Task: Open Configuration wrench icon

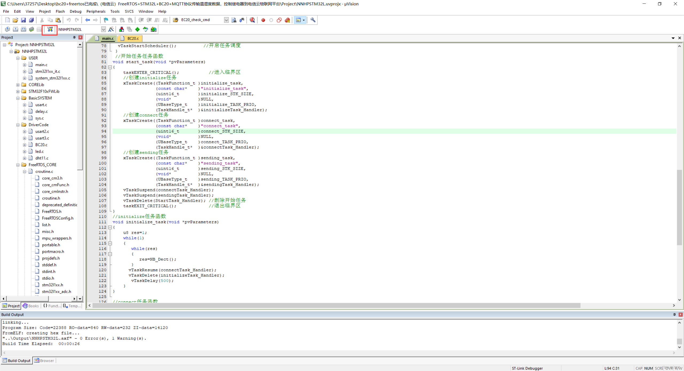Action: (x=313, y=20)
